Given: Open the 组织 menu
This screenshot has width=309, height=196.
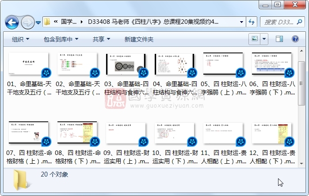Looking at the screenshot, I should [20, 39].
